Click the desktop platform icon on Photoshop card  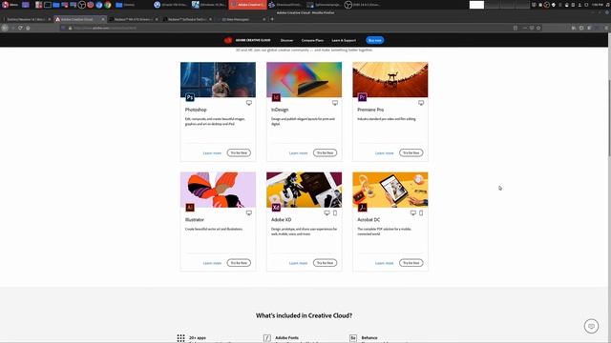pos(248,103)
